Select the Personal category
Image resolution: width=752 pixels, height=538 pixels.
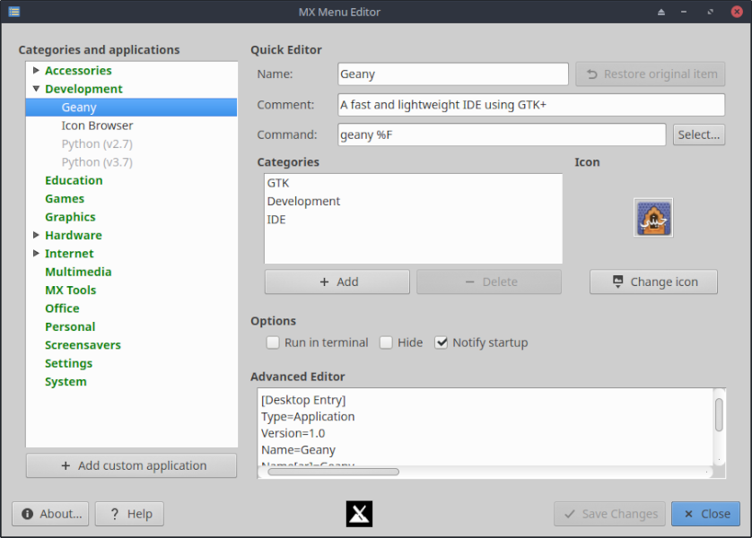click(x=70, y=326)
